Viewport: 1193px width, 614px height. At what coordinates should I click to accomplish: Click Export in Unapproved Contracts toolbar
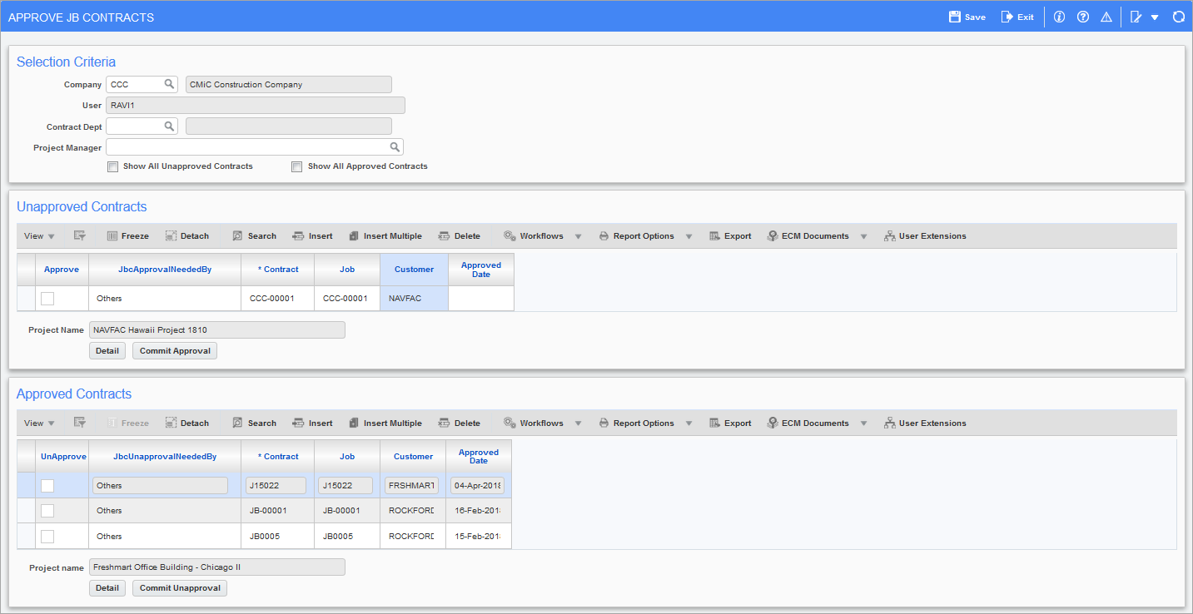pyautogui.click(x=730, y=236)
